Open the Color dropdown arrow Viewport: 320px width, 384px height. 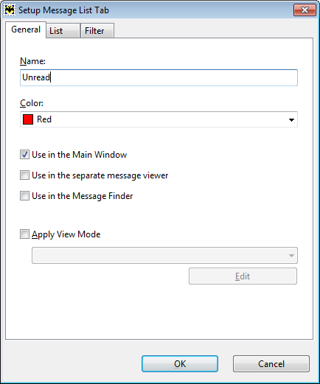click(x=291, y=119)
